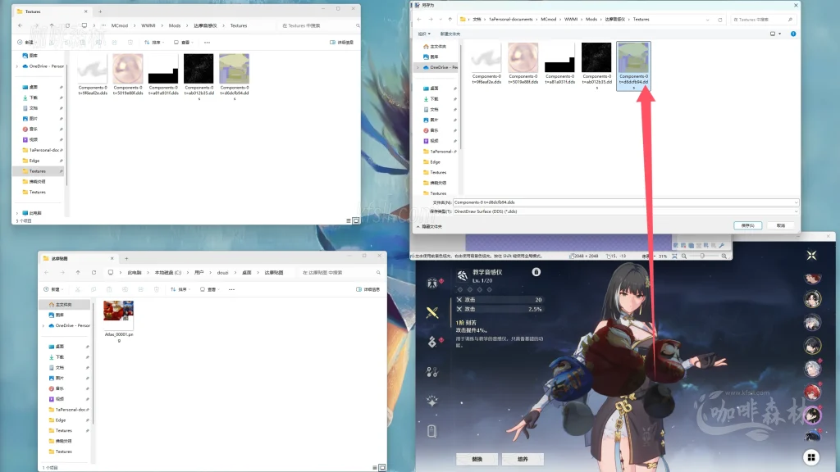This screenshot has width=840, height=472.
Task: Expand the 排序 sort dropdown in Textures window
Action: (x=154, y=42)
